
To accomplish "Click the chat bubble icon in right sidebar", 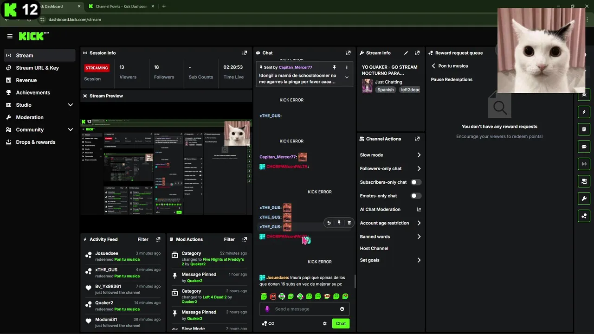I will [x=584, y=147].
